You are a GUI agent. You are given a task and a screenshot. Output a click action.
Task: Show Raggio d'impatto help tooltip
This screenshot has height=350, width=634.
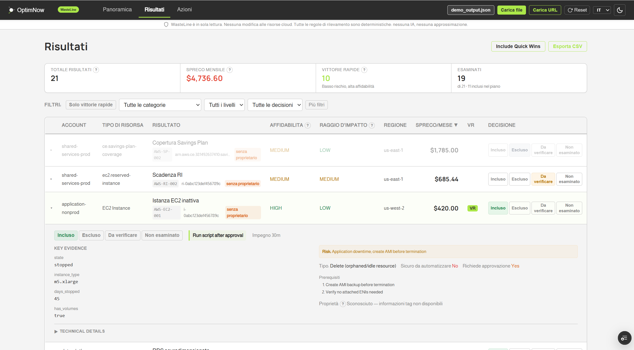[372, 125]
